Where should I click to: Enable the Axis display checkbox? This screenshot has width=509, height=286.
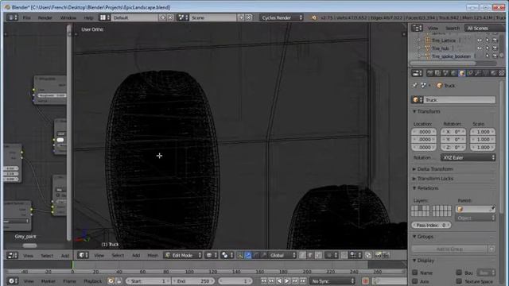(x=415, y=281)
